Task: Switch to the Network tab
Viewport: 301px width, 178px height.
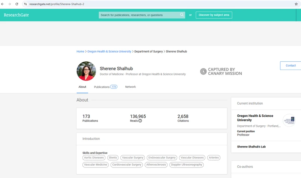Action: click(x=131, y=87)
